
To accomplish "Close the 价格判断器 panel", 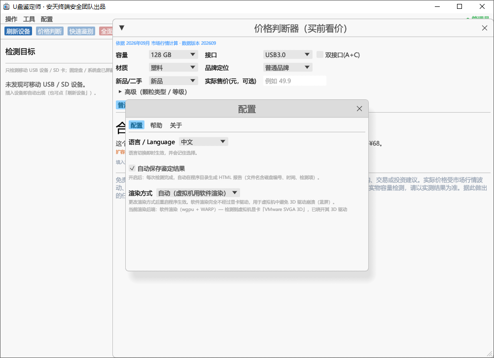I will click(485, 28).
